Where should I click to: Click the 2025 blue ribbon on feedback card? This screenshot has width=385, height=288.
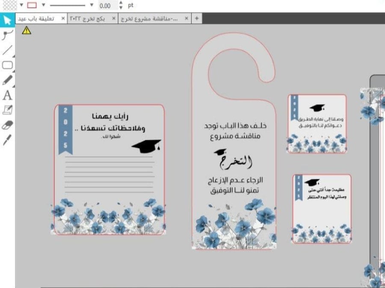(x=65, y=129)
